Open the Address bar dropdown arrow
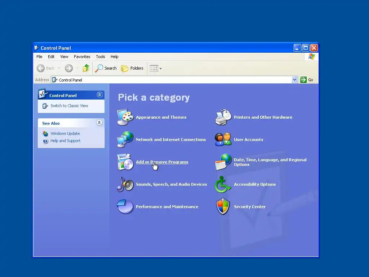The height and width of the screenshot is (277, 369). coord(295,80)
